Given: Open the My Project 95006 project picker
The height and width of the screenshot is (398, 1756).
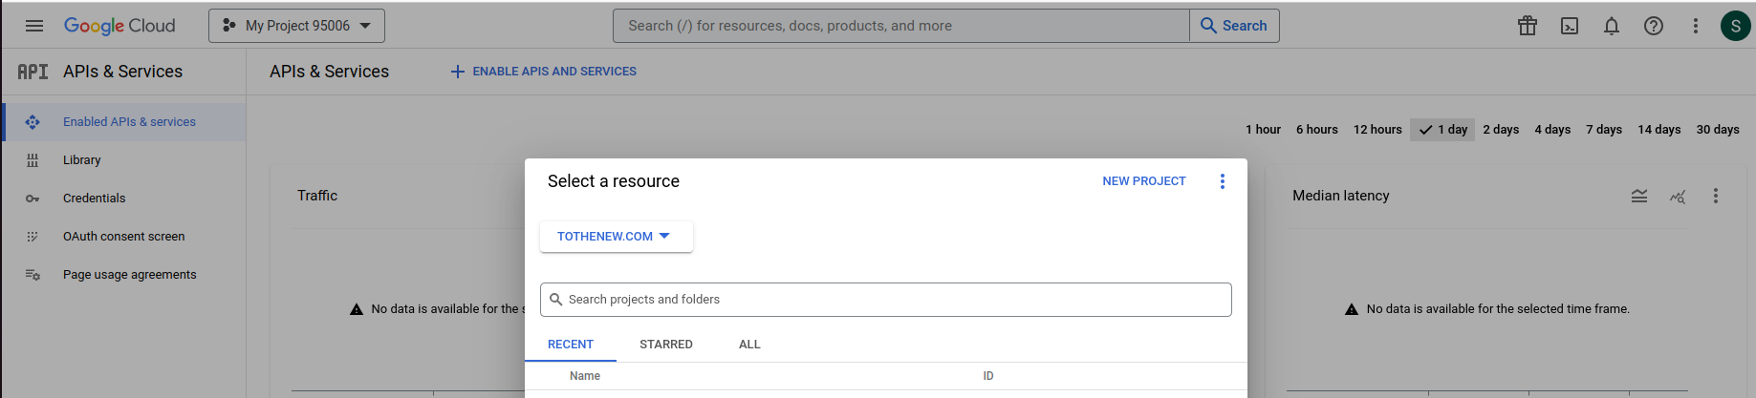Looking at the screenshot, I should click(x=296, y=26).
